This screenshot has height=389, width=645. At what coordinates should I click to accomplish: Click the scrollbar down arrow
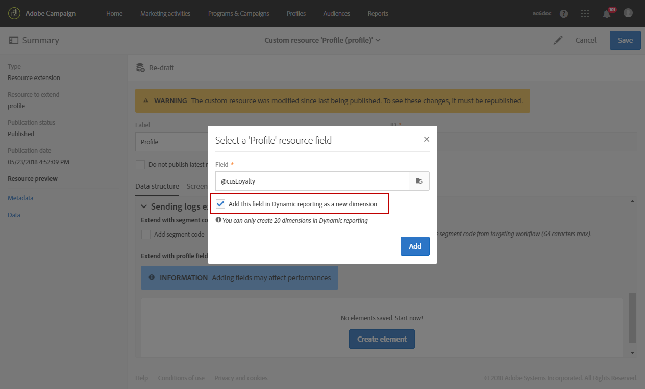click(633, 353)
